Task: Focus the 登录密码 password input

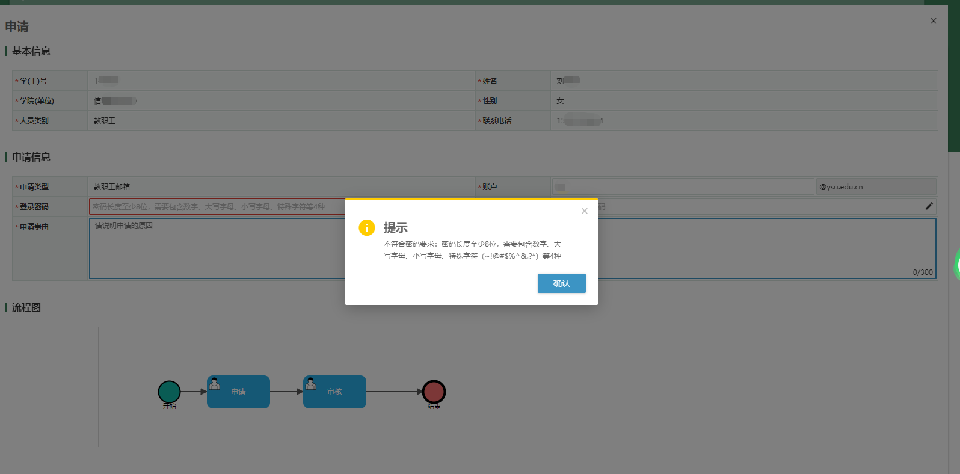Action: point(217,207)
